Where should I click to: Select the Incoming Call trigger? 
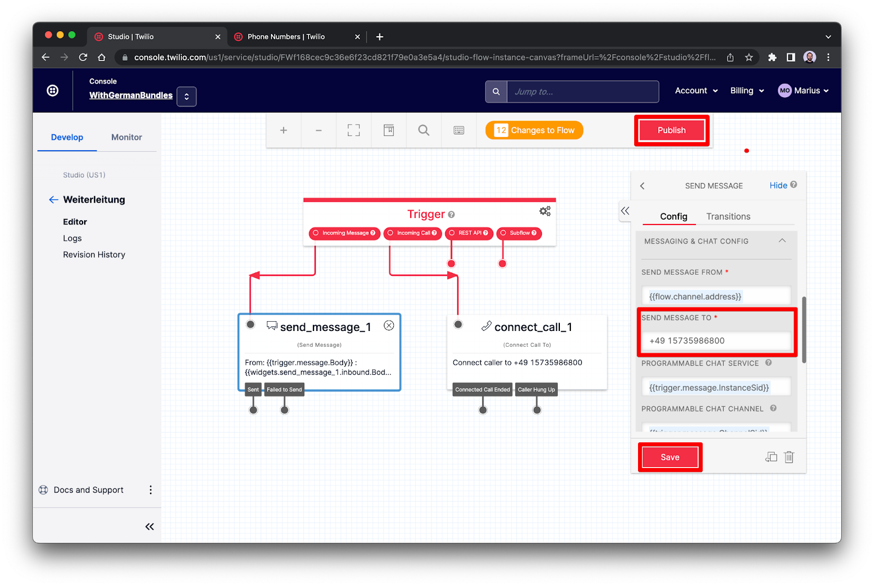tap(412, 233)
